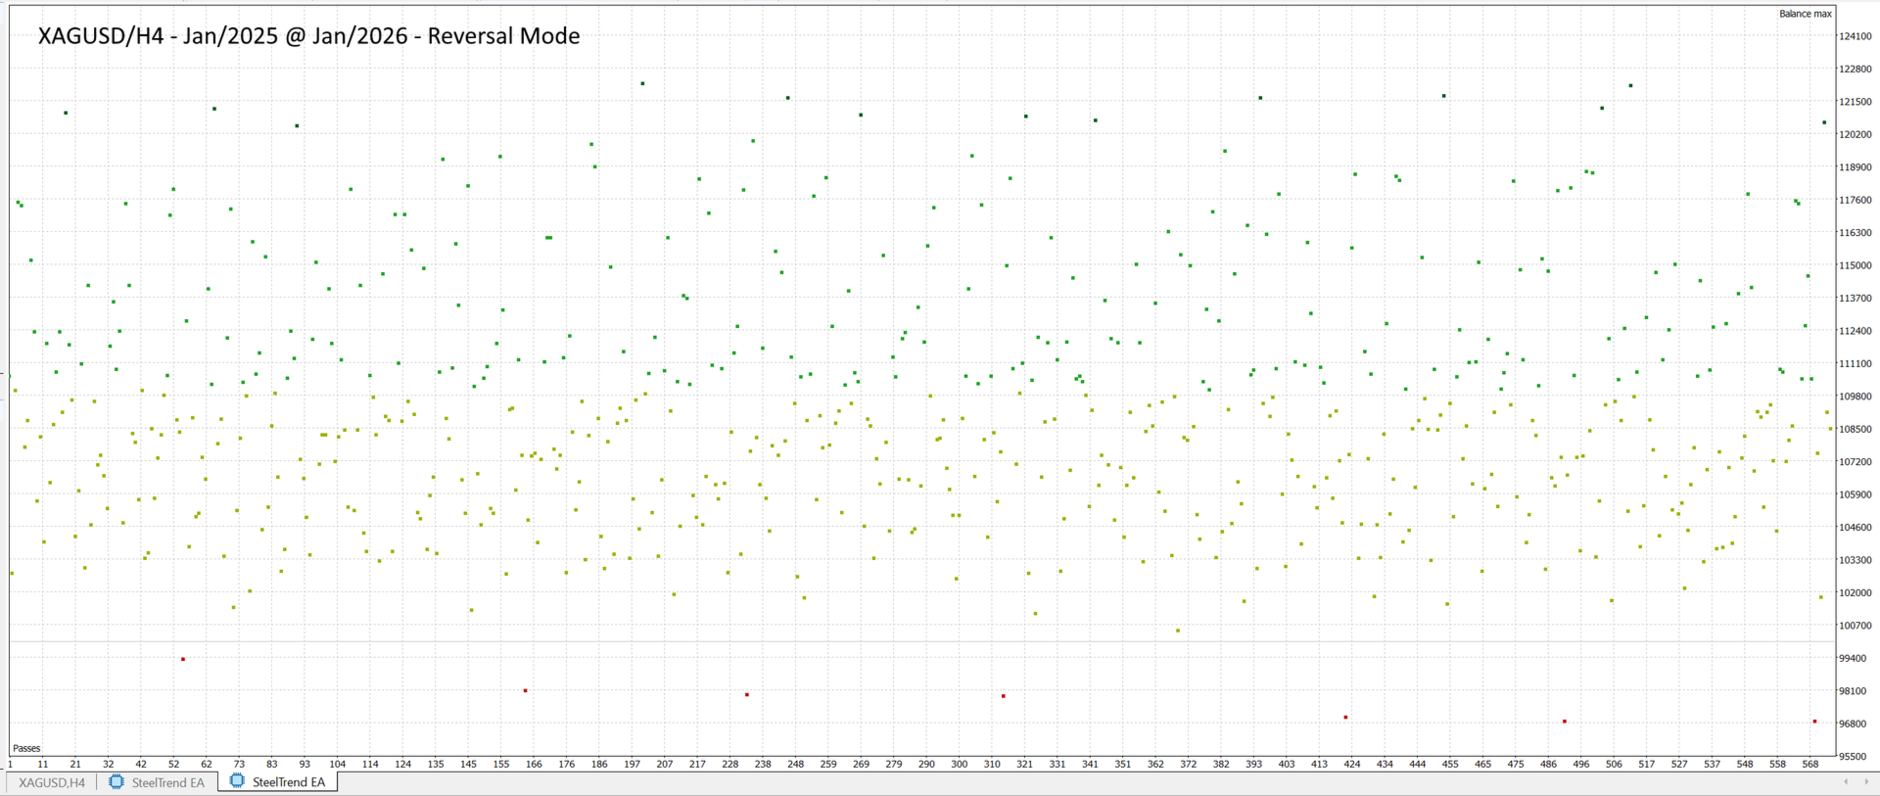This screenshot has height=796, width=1880.
Task: Click pass number 21 on the horizontal axis
Action: [x=75, y=764]
